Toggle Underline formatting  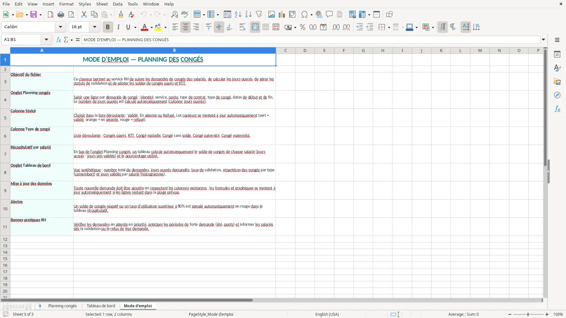(x=129, y=27)
